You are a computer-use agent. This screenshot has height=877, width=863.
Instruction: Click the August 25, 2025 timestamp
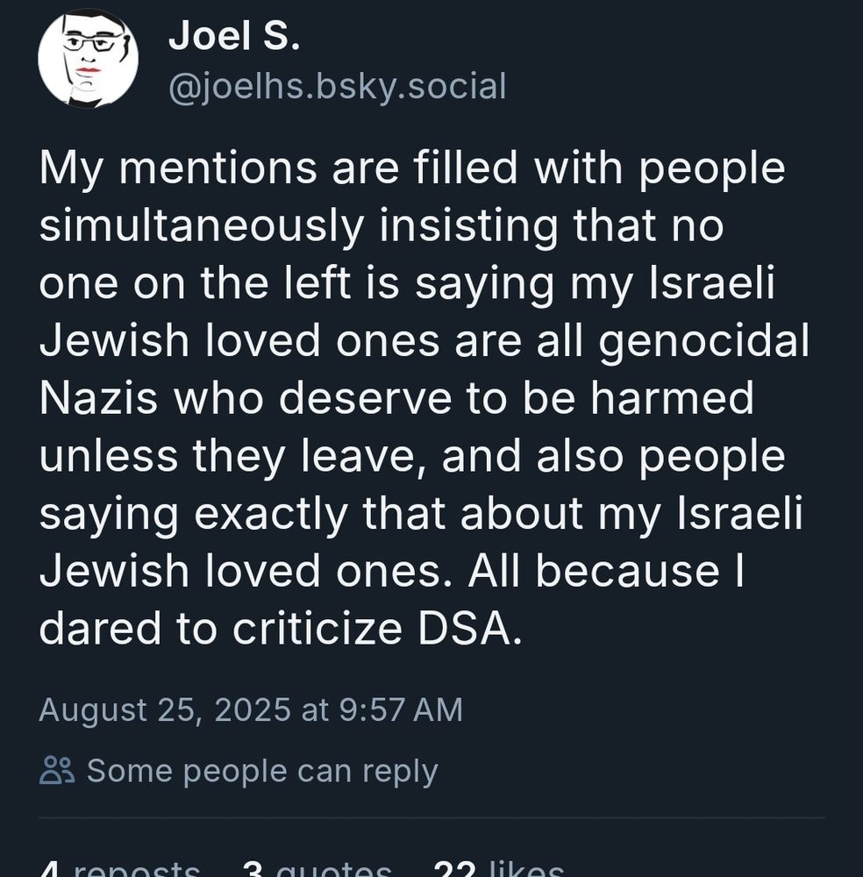click(251, 709)
